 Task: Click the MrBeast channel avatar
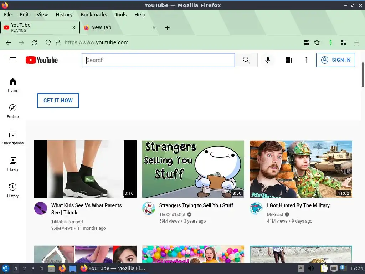pos(256,208)
